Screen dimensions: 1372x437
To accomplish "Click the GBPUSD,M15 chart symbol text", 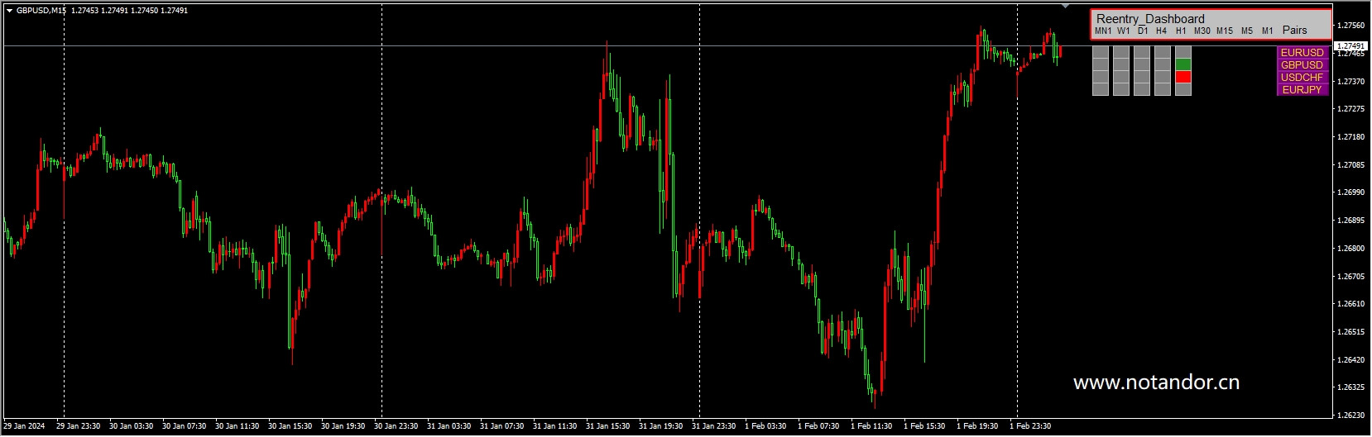I will point(41,11).
